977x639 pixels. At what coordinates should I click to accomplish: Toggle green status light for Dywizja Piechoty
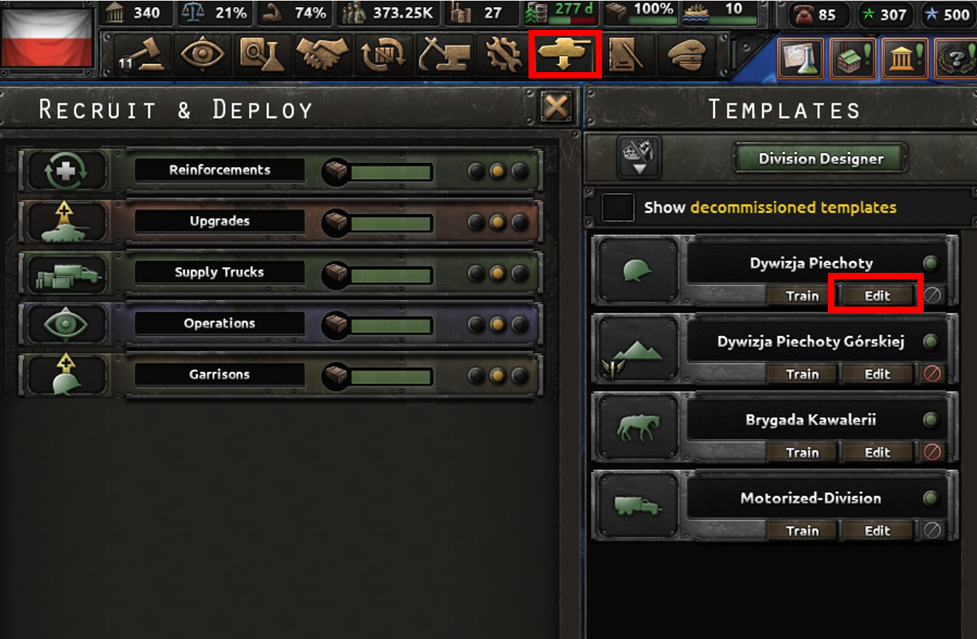click(930, 263)
